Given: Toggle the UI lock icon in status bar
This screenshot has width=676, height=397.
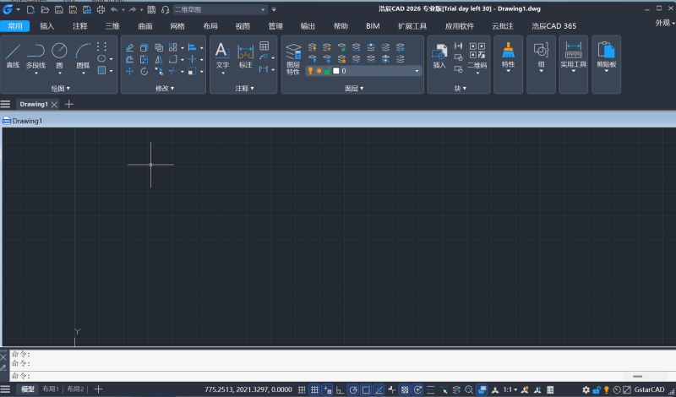Looking at the screenshot, I should pos(597,389).
